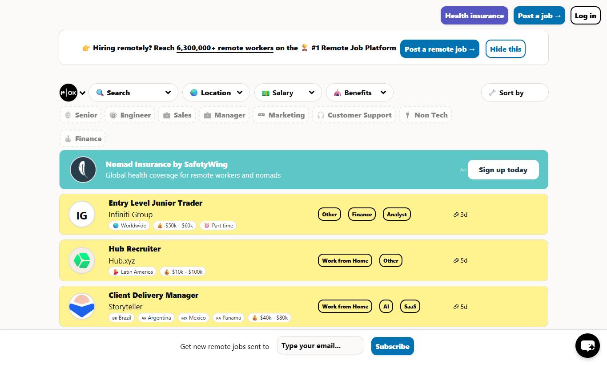Toggle the Finance filter tag under Senior
This screenshot has height=365, width=607.
83,138
